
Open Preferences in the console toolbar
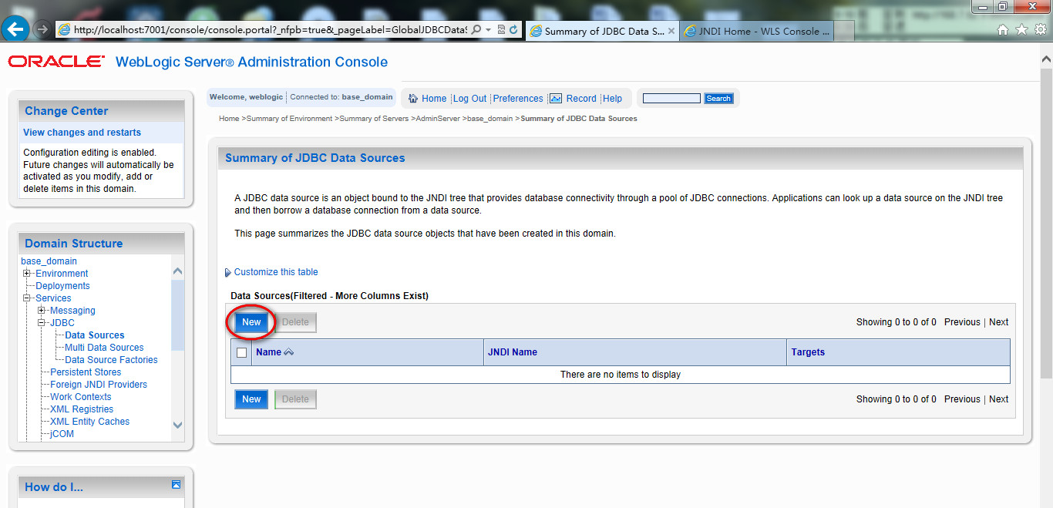[x=518, y=99]
